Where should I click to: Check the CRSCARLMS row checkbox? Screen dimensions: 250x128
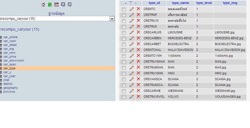click(x=124, y=33)
